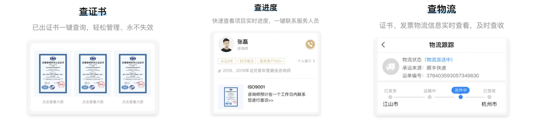Go back using the logistics back arrow
Screen dimensions: 537x122
click(x=383, y=45)
